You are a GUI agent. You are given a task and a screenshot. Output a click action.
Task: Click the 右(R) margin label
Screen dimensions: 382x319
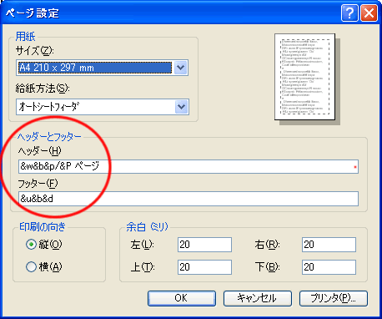[267, 245]
